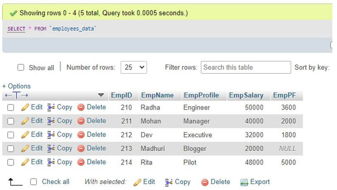Click the full texts toggle arrows icon
The height and width of the screenshot is (190, 337).
pos(16,95)
